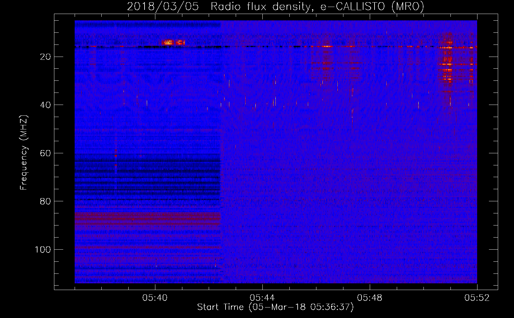514x318 pixels.
Task: Click the 40 MHz frequency tick label
Action: coord(46,105)
